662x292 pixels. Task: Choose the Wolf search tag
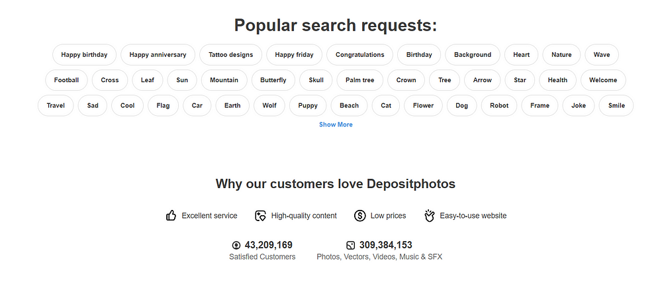pyautogui.click(x=269, y=105)
